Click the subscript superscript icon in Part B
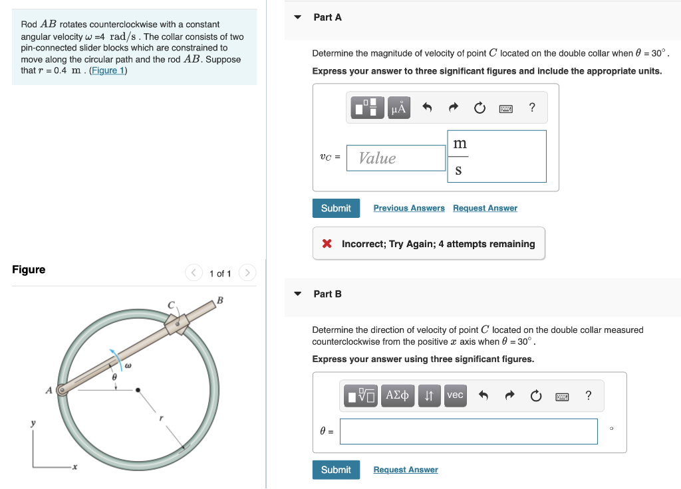Screen dimensions: 681x489 click(429, 395)
